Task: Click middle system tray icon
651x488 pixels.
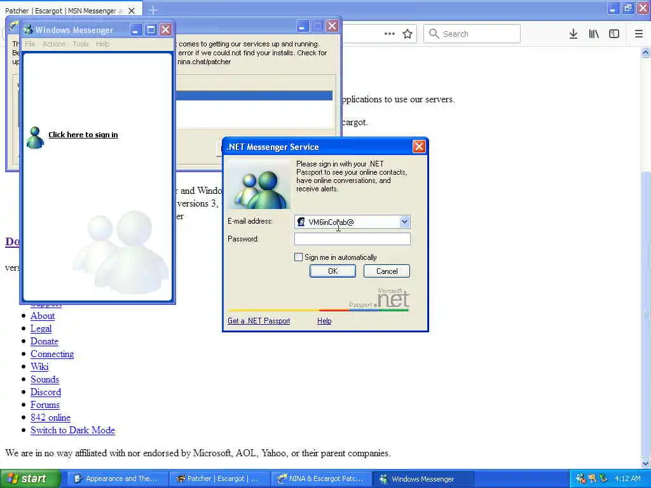Action: click(x=592, y=479)
